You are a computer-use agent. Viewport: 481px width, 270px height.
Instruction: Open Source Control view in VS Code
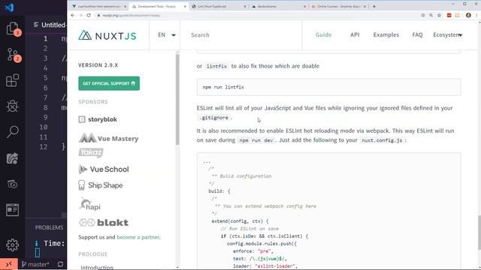(13, 55)
